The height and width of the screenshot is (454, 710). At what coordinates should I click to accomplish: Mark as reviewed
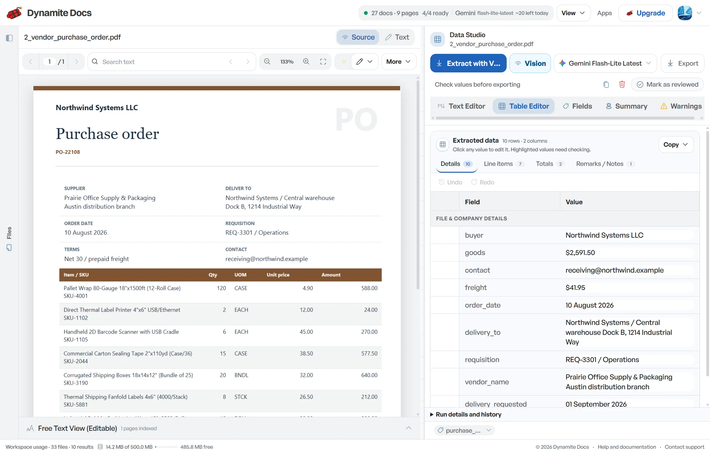pos(667,84)
